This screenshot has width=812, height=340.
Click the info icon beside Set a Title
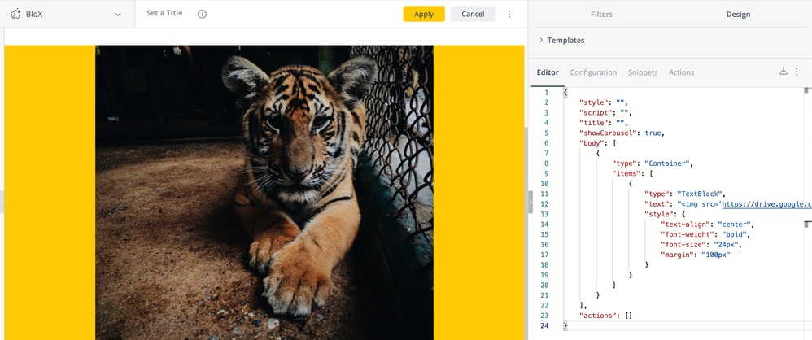203,14
